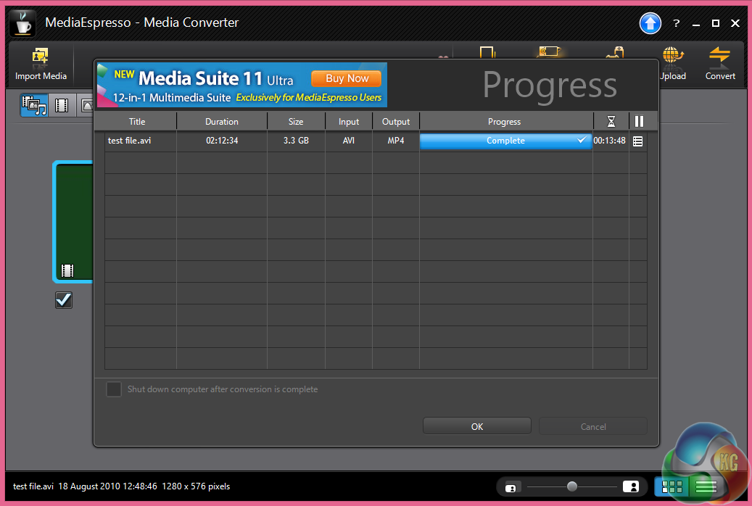Click the MP4 output format cell
This screenshot has height=506, width=752.
396,141
